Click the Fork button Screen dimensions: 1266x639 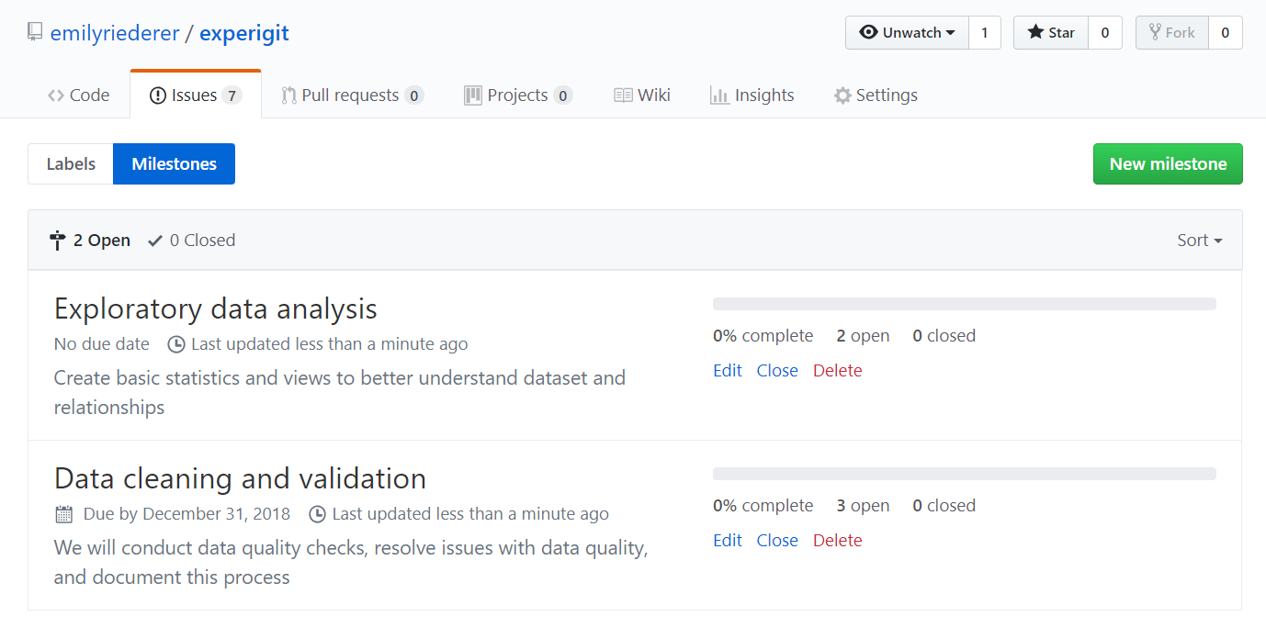(1171, 33)
